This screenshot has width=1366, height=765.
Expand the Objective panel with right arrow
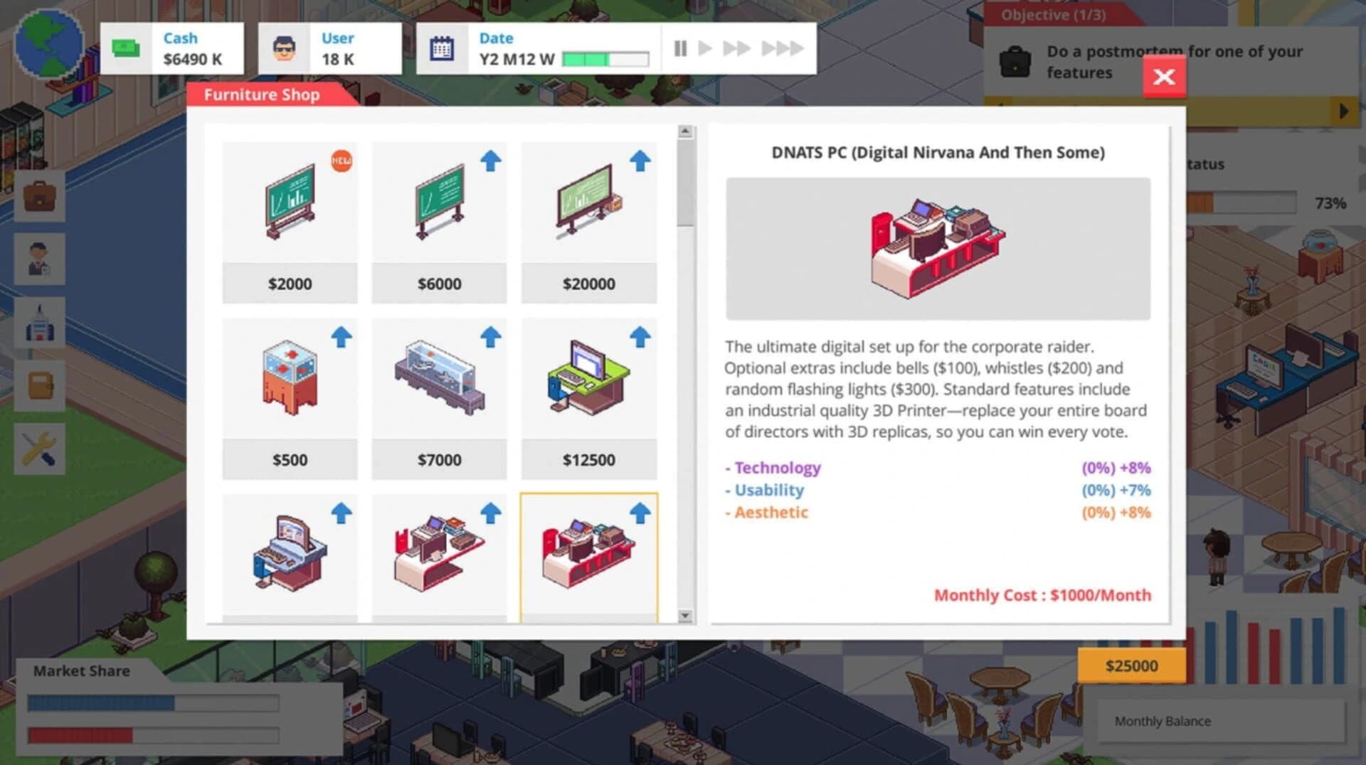point(1344,111)
